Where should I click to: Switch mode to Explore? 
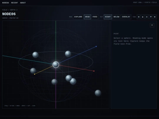pyautogui.click(x=78, y=17)
